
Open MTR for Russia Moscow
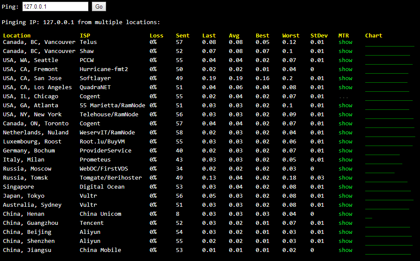[345, 169]
